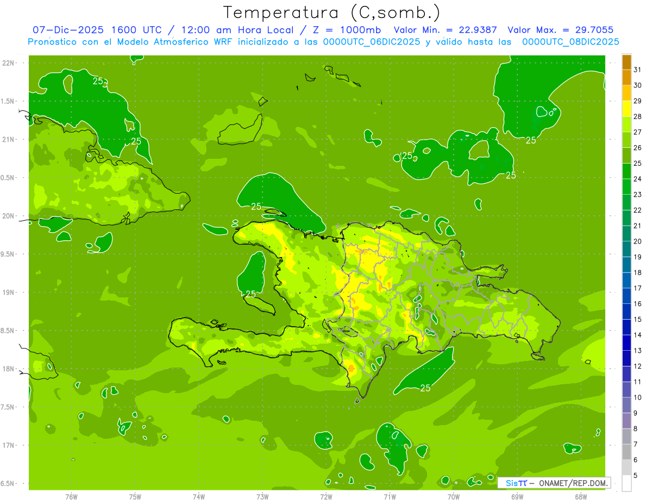Click the 16 label on color scale
The width and height of the screenshot is (652, 504).
(x=638, y=304)
